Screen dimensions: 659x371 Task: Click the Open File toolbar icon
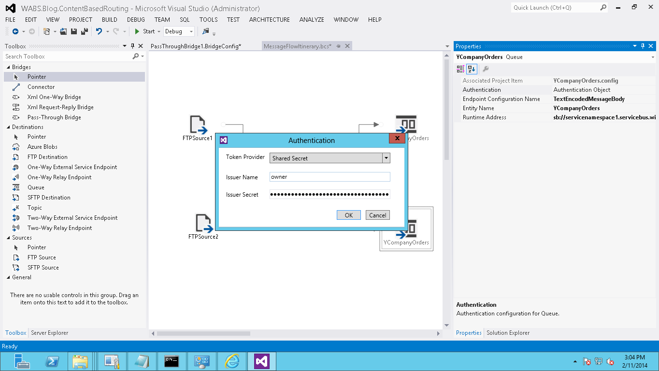tap(63, 31)
